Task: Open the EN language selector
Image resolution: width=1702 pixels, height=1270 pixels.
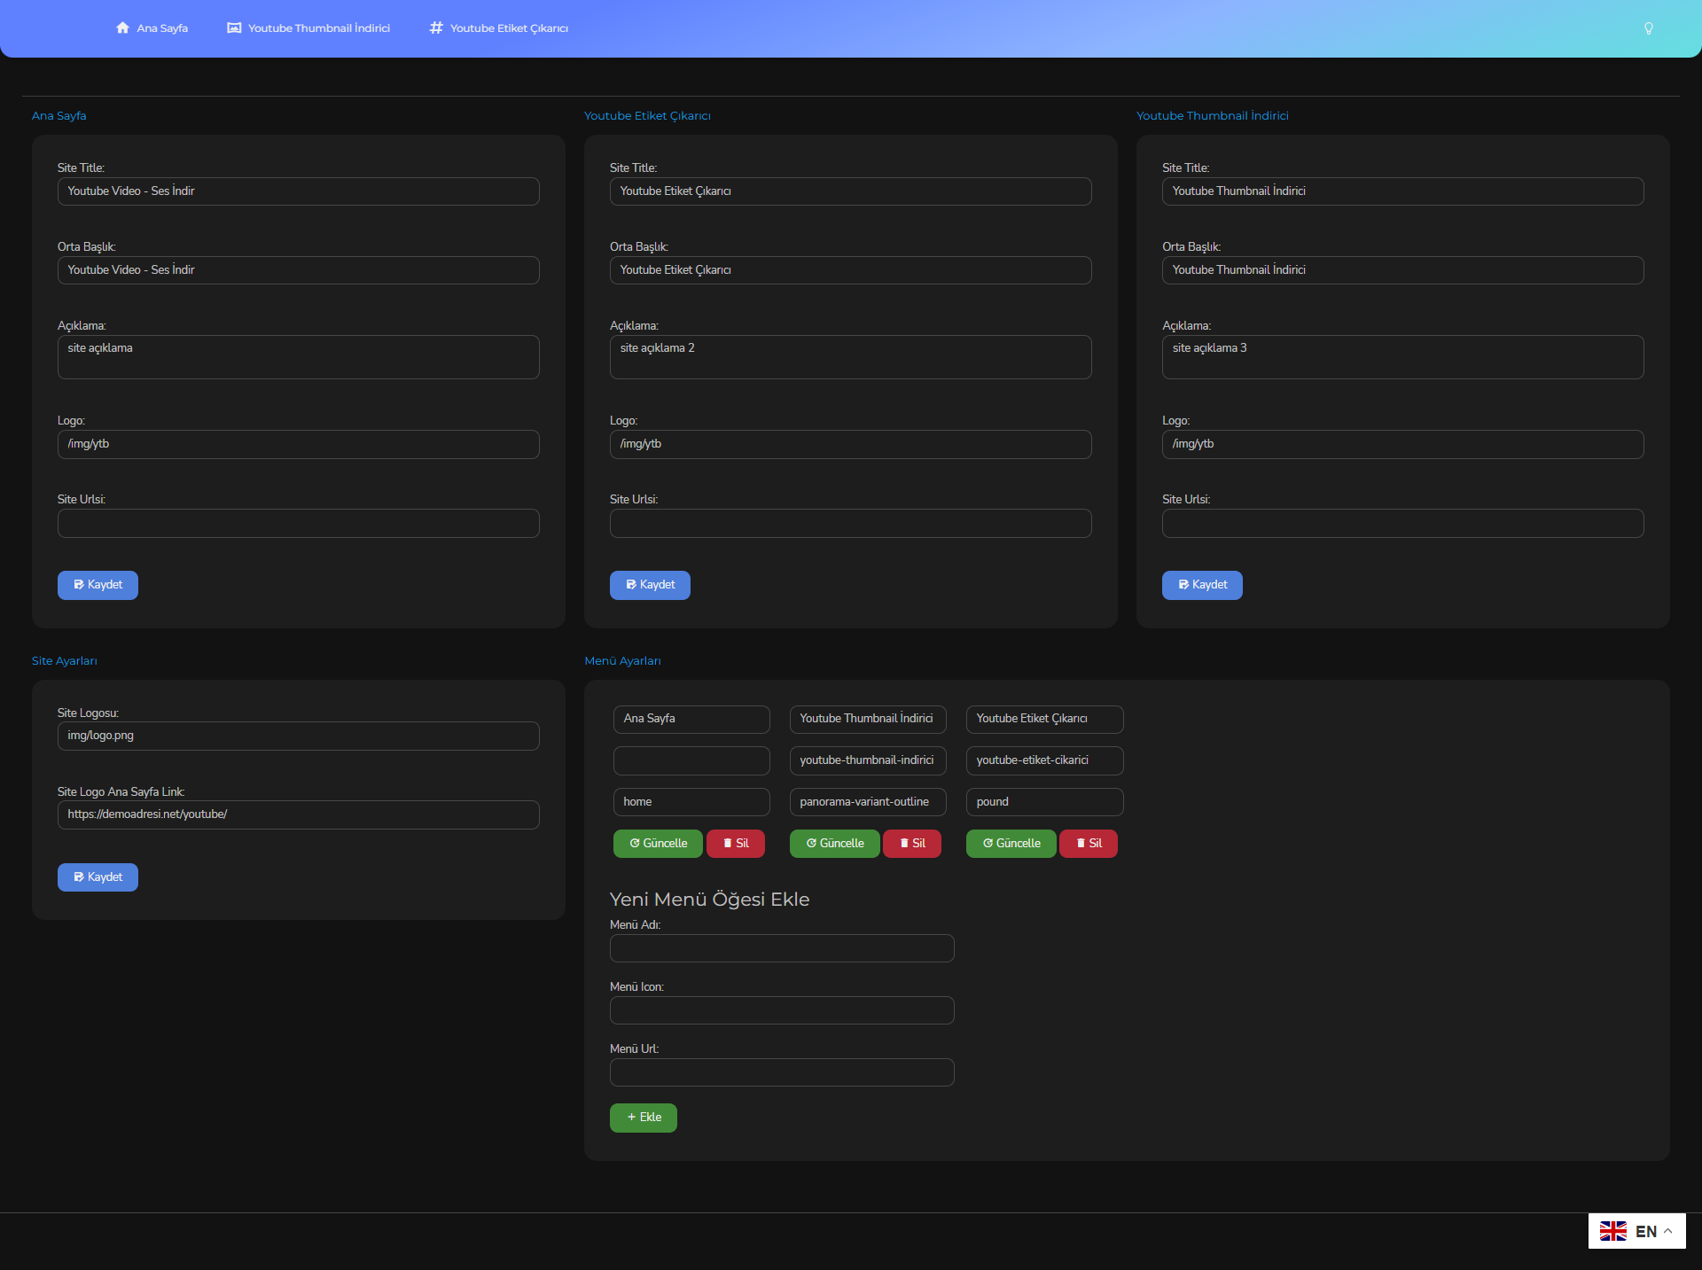Action: 1636,1231
